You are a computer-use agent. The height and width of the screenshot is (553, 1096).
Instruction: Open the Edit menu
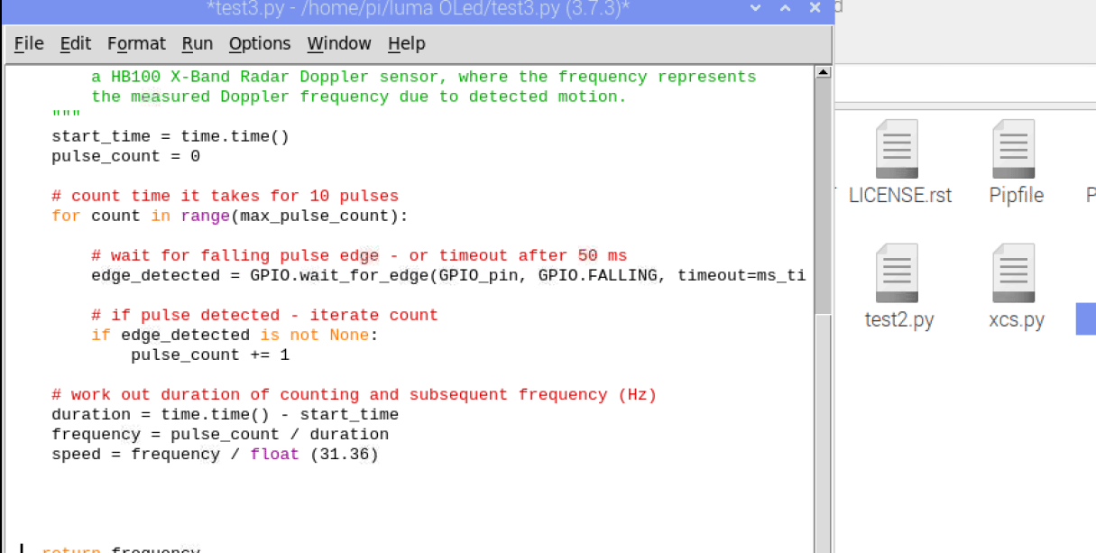click(x=76, y=43)
